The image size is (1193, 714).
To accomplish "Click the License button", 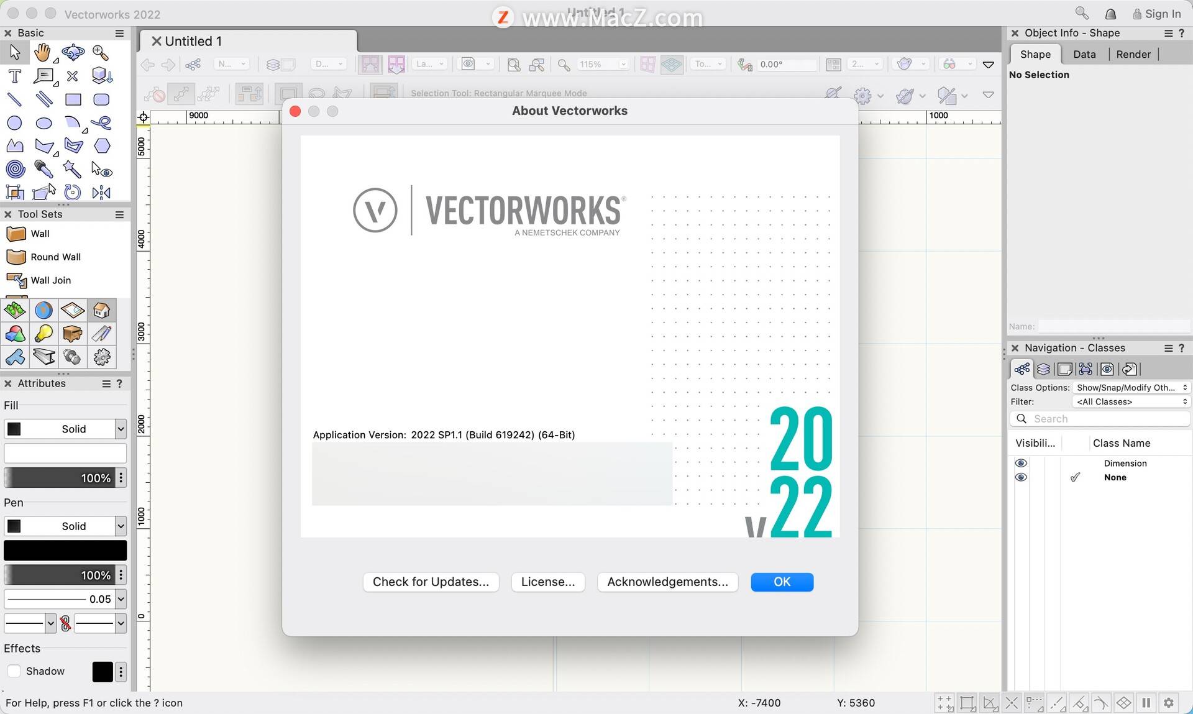I will [x=549, y=580].
